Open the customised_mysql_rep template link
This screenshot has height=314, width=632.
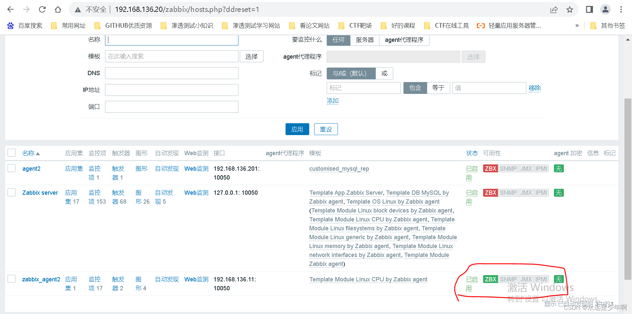(x=339, y=169)
